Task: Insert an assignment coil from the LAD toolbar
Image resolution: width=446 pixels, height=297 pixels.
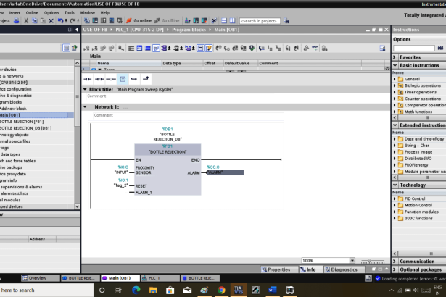Action: 111,78
